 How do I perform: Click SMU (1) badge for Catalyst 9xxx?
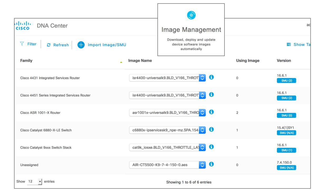(286, 150)
